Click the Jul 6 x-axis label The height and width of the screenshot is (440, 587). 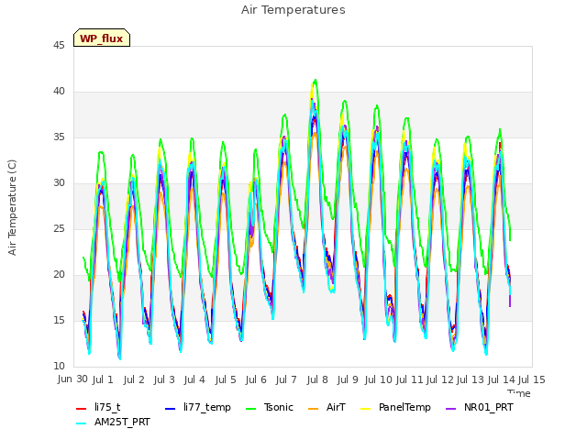[x=256, y=379]
